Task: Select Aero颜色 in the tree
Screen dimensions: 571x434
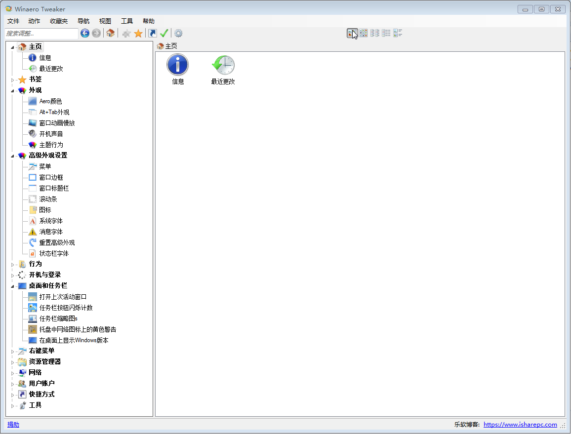Action: [50, 101]
